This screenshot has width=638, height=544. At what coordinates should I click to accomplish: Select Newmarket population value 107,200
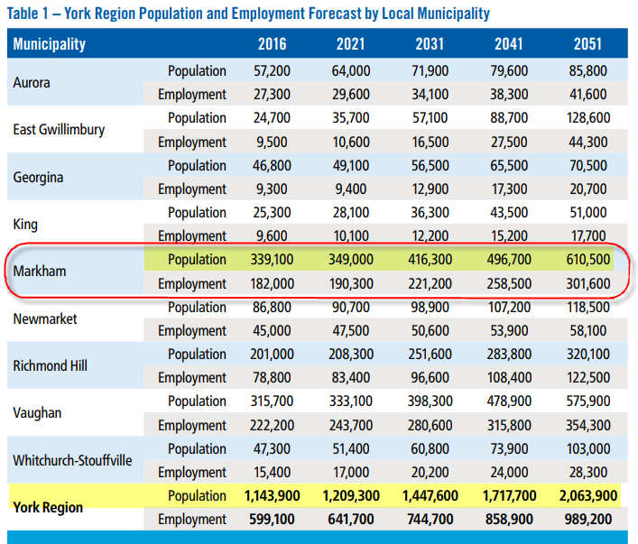(x=510, y=308)
